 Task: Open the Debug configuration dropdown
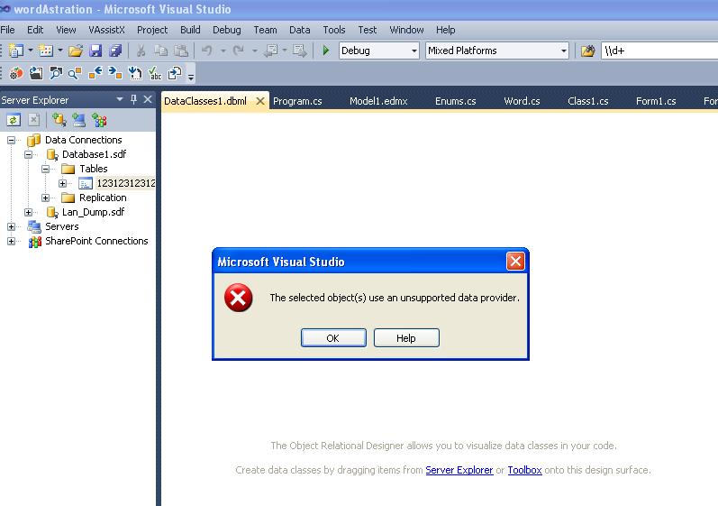click(x=414, y=51)
